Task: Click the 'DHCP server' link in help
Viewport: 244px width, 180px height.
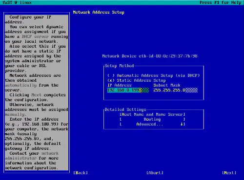Action: [x=35, y=36]
